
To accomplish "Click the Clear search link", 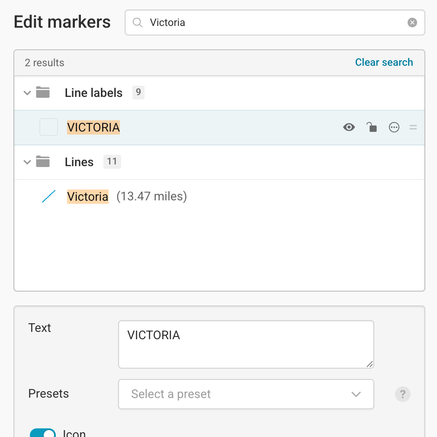I will pos(384,62).
